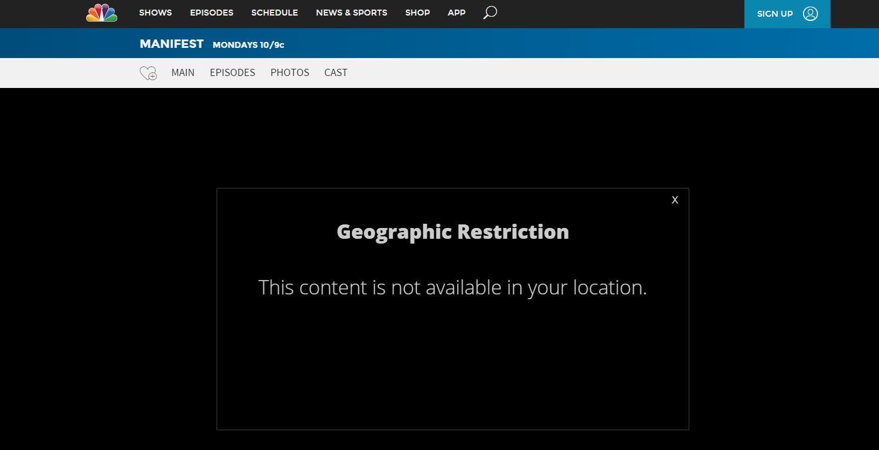Image resolution: width=879 pixels, height=450 pixels.
Task: Open the SHOP link
Action: [x=418, y=13]
